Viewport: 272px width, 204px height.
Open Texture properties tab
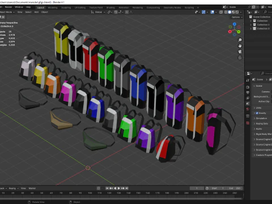pos(248,123)
